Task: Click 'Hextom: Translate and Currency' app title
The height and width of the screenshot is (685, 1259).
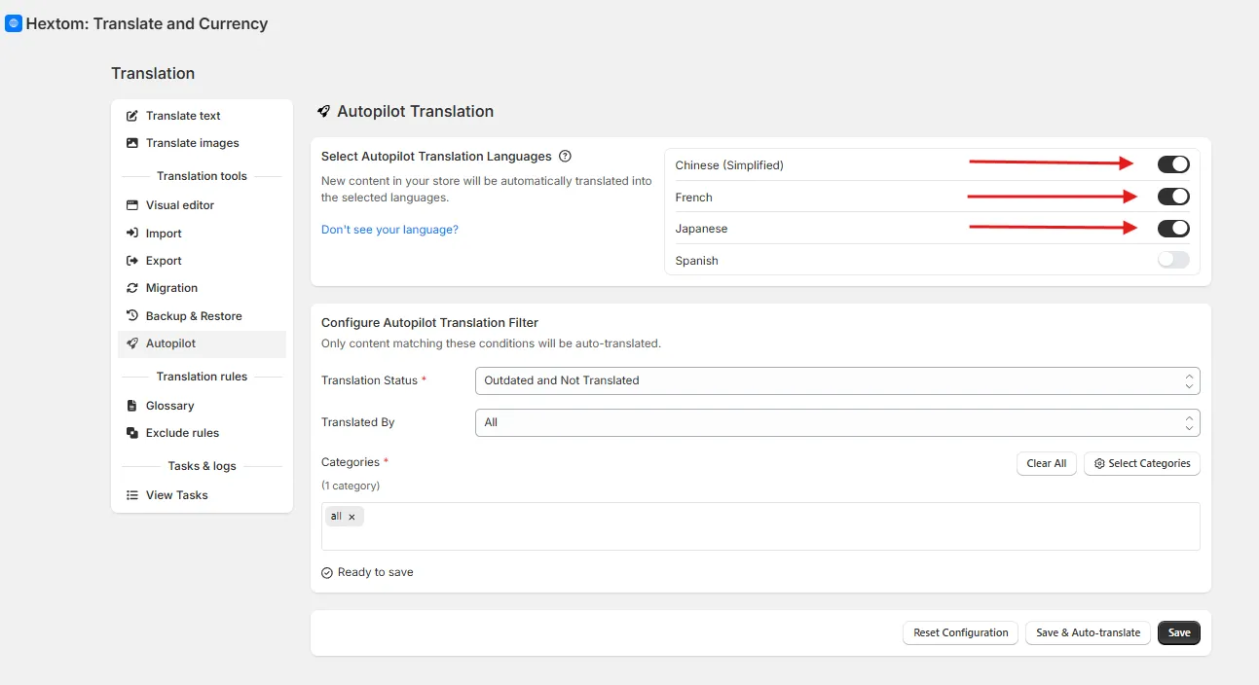Action: pos(147,23)
